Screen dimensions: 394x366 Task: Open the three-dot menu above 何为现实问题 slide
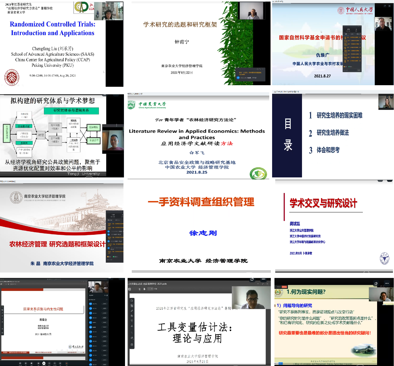point(387,283)
